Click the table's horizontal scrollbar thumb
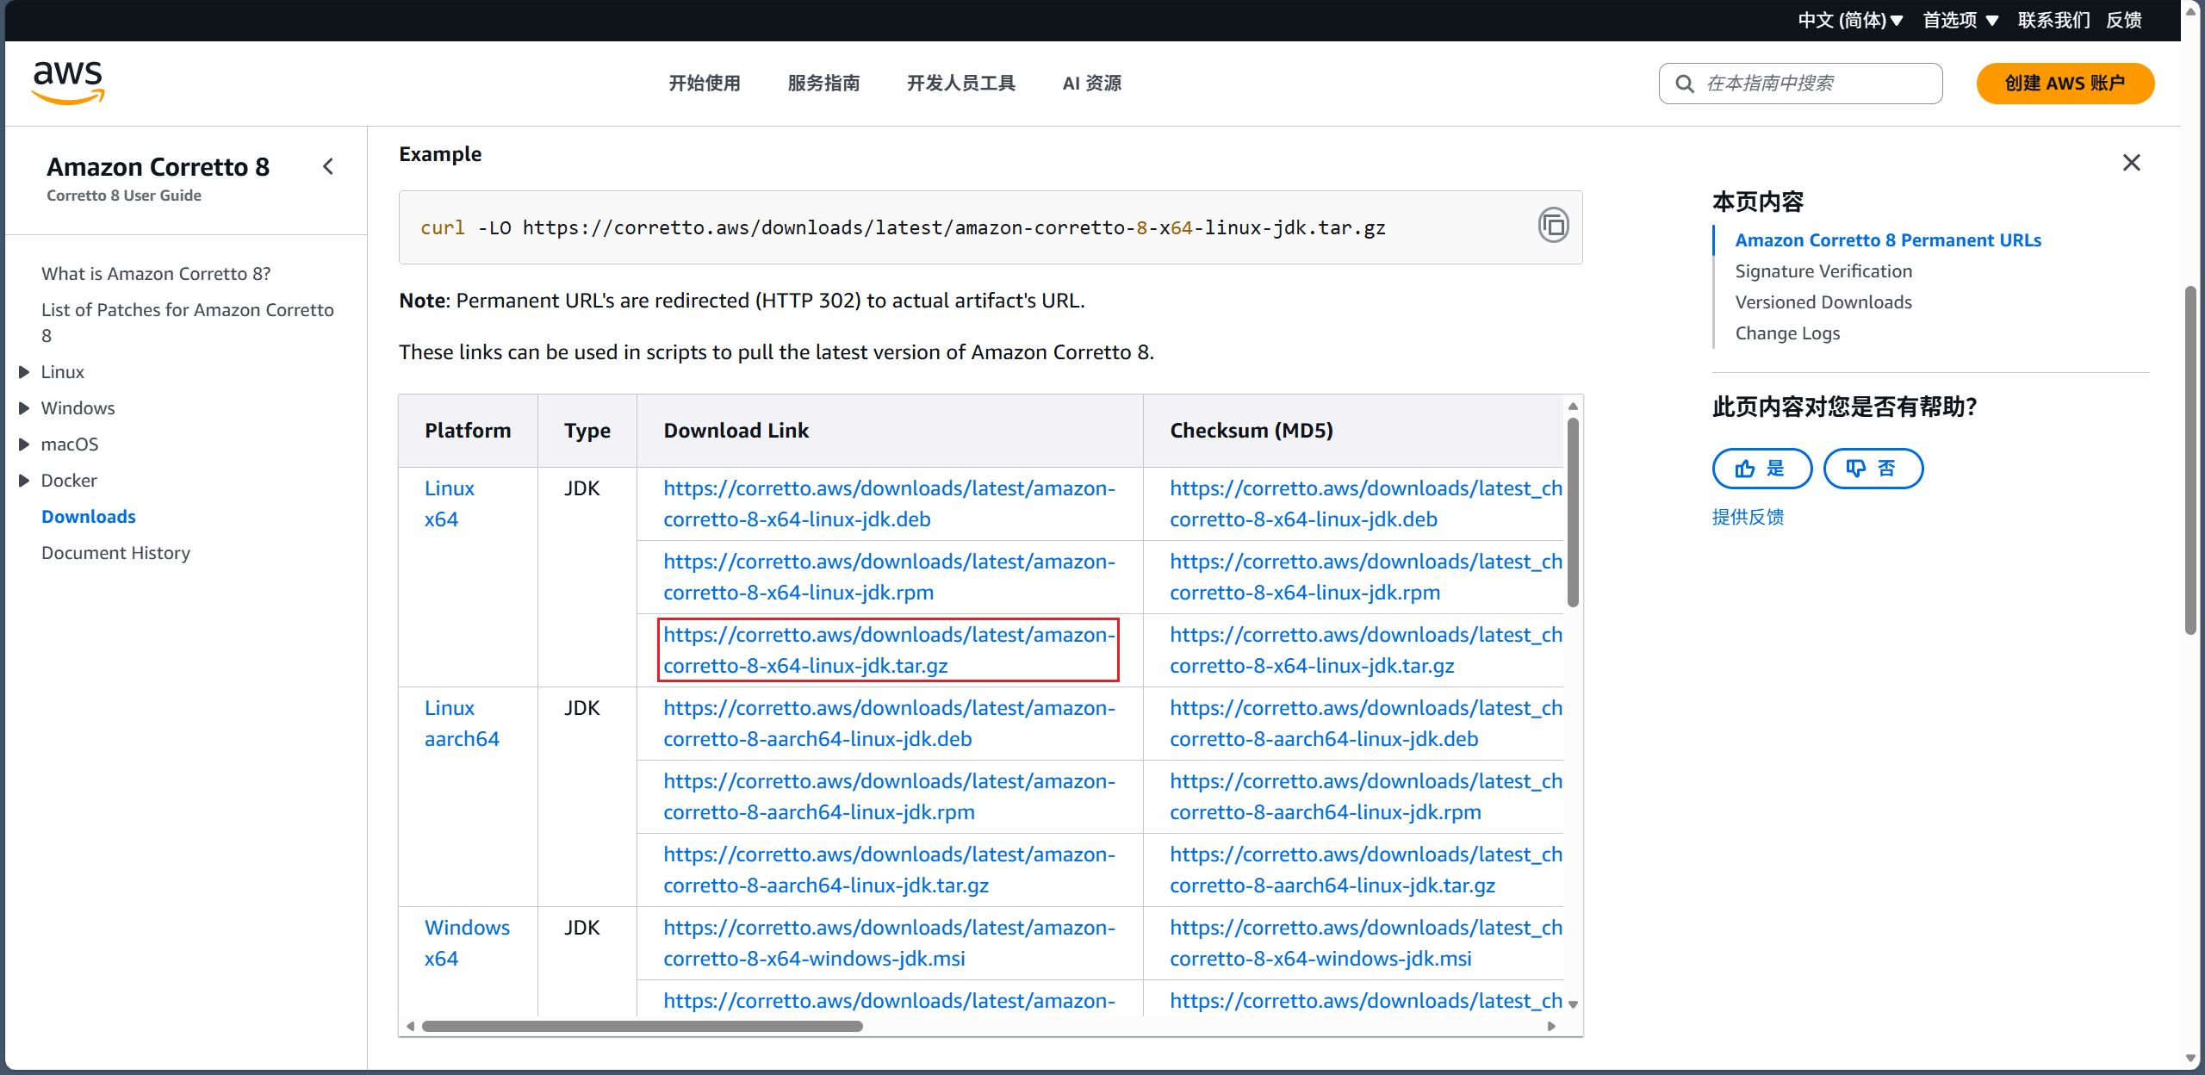2205x1075 pixels. 642,1026
